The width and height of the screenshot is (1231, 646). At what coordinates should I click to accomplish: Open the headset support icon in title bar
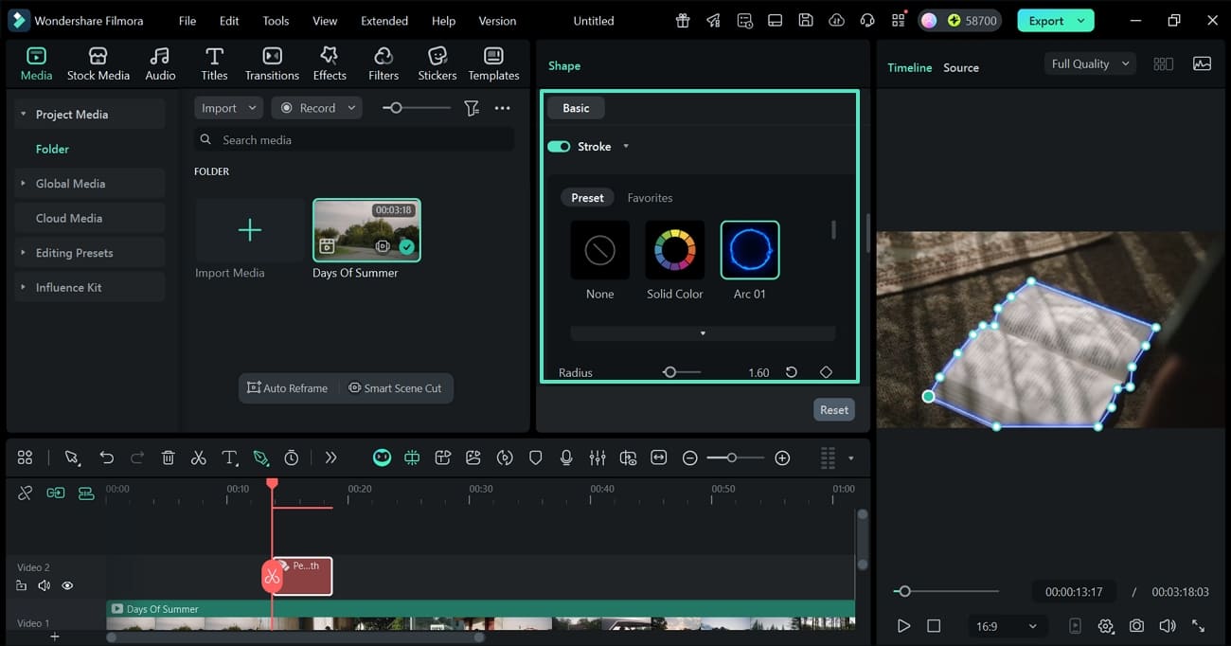click(x=866, y=20)
